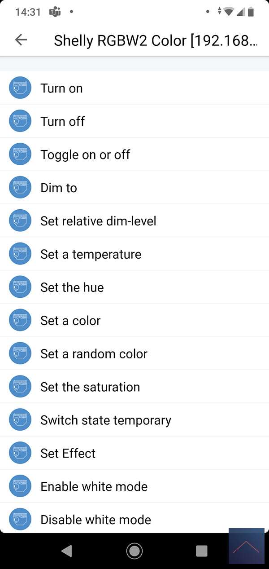Open the Android recent apps square
The image size is (269, 569).
pyautogui.click(x=202, y=551)
